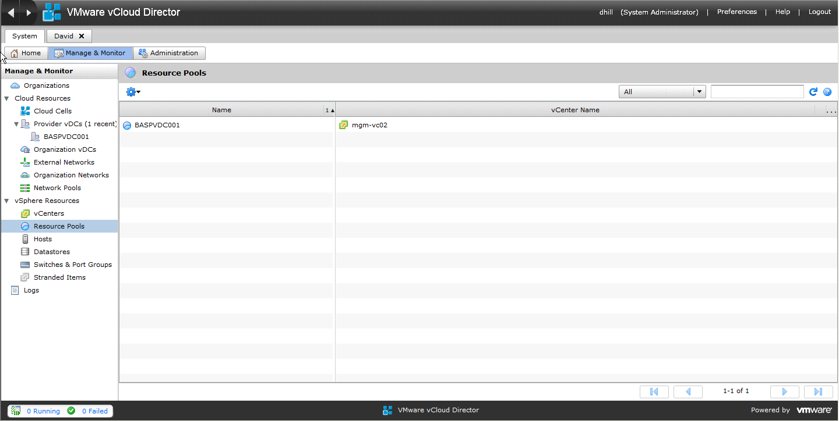Click the Hosts icon
The image size is (839, 421).
[x=25, y=239]
